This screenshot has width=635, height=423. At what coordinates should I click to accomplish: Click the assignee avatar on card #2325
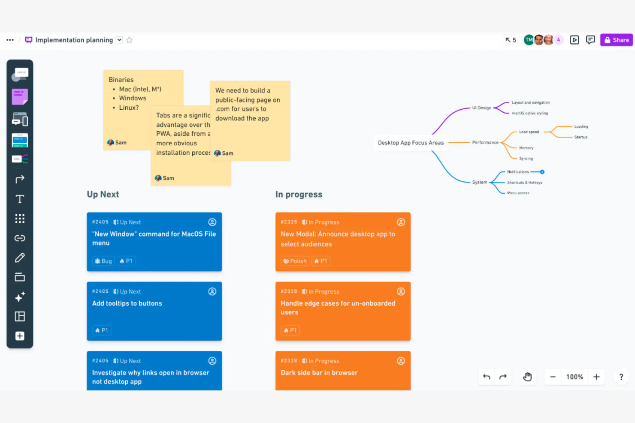point(401,222)
